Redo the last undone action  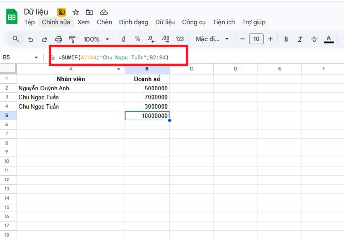click(44, 39)
